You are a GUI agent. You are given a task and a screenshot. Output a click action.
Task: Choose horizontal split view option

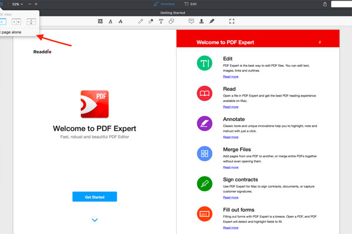32,22
